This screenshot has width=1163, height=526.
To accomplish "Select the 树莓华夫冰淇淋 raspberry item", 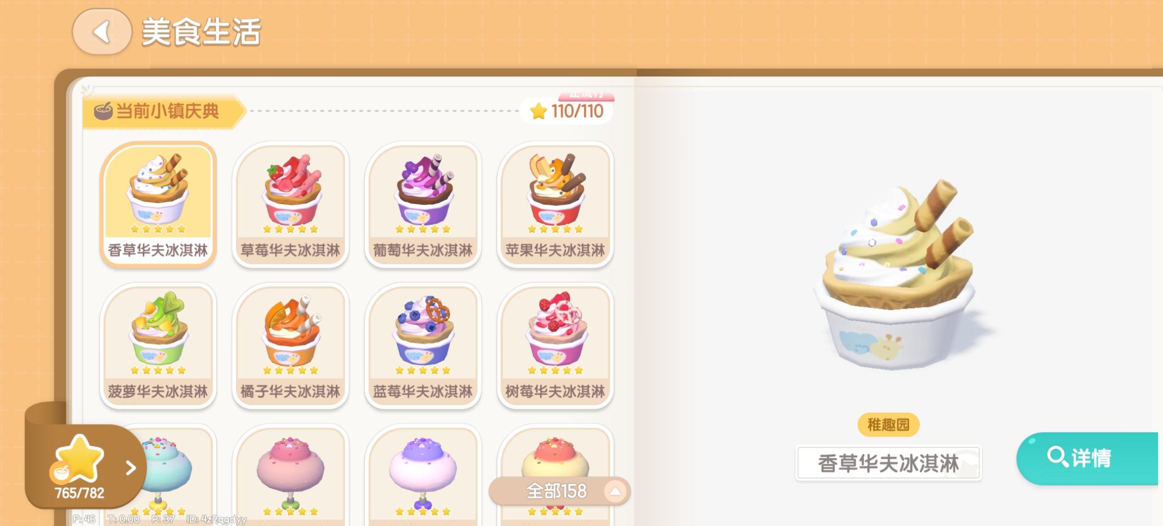I will point(556,346).
